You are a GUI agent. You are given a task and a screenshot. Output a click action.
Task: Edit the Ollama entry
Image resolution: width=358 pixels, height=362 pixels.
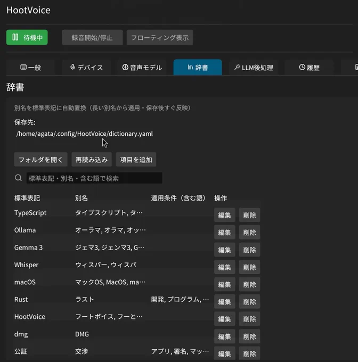[x=224, y=232]
